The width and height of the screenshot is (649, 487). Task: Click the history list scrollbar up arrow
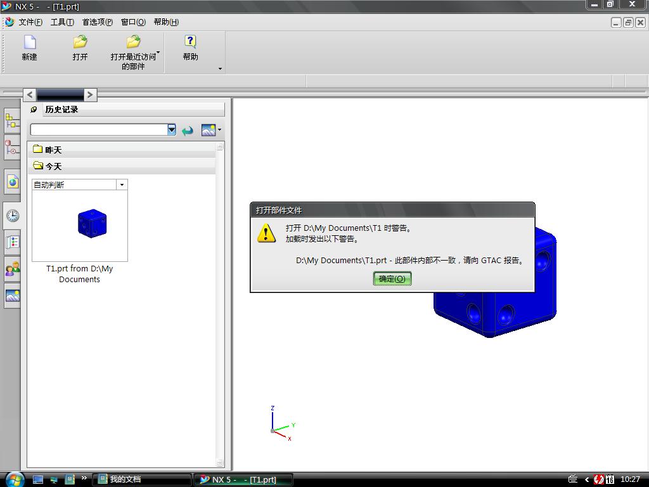pos(220,146)
